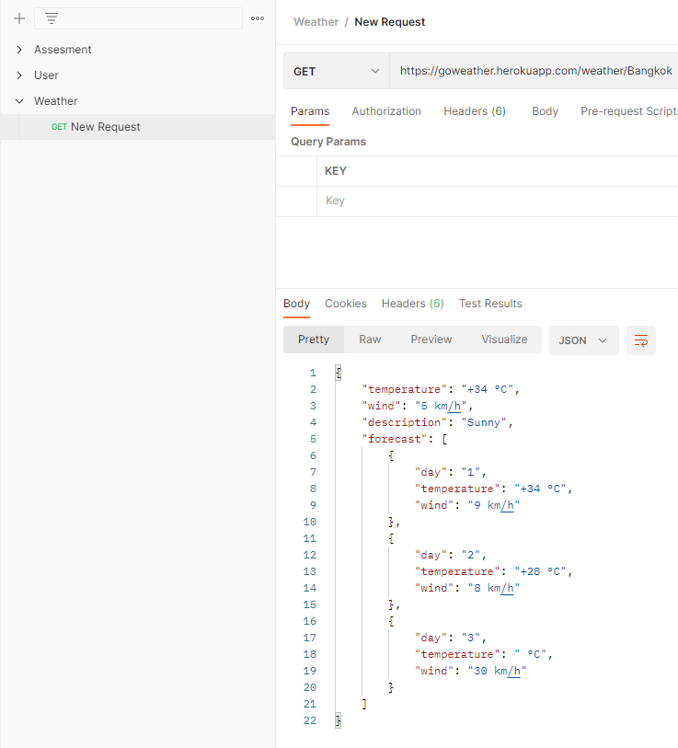Screen dimensions: 678x748
Task: Select New Request in Weather collection
Action: coord(105,127)
